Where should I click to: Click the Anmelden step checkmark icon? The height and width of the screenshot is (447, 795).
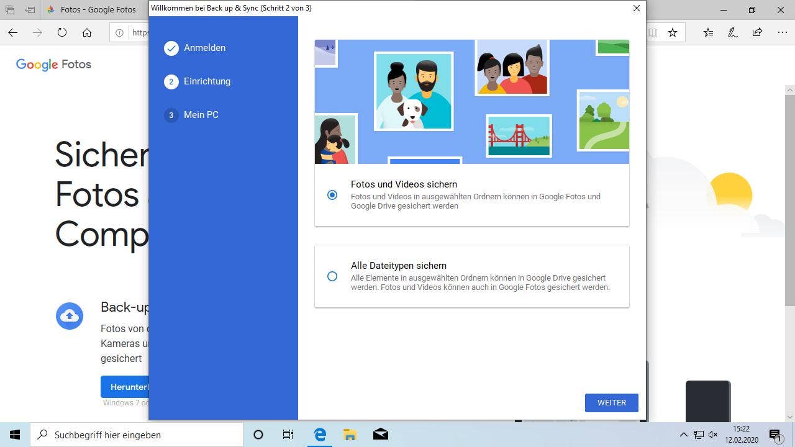pos(171,48)
